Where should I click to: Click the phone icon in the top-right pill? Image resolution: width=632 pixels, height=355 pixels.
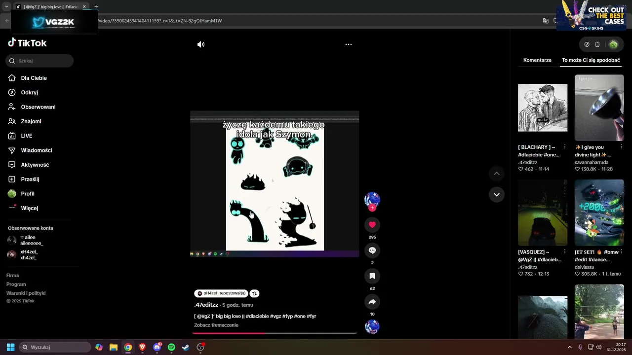point(597,44)
